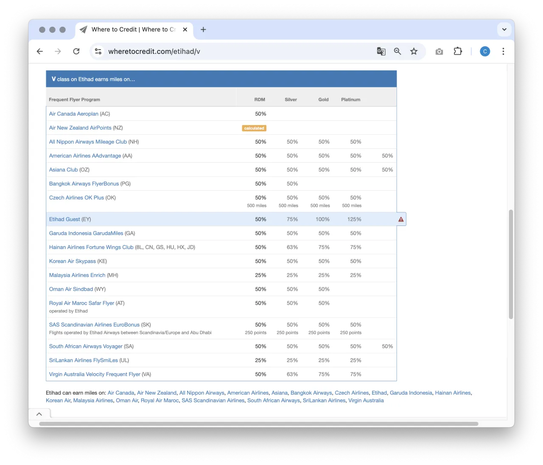Click the V class on Etihad table heading
The height and width of the screenshot is (465, 543).
point(93,79)
